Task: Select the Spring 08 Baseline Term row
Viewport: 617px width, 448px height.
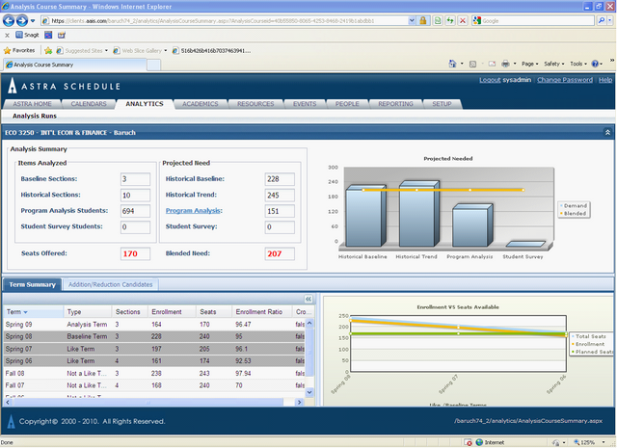Action: (x=154, y=336)
